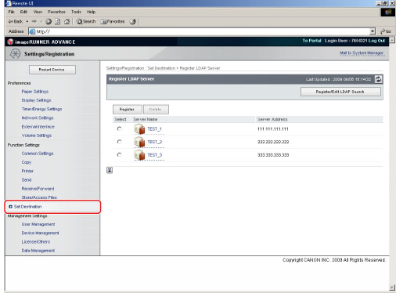396x293 pixels.
Task: Click the Refresh page toolbar icon
Action: [58, 21]
